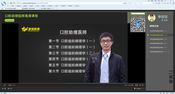175x94 pixels.
Task: Click the browser back arrow
Action: coord(8,3)
